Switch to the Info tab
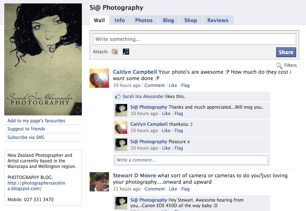 [119, 20]
